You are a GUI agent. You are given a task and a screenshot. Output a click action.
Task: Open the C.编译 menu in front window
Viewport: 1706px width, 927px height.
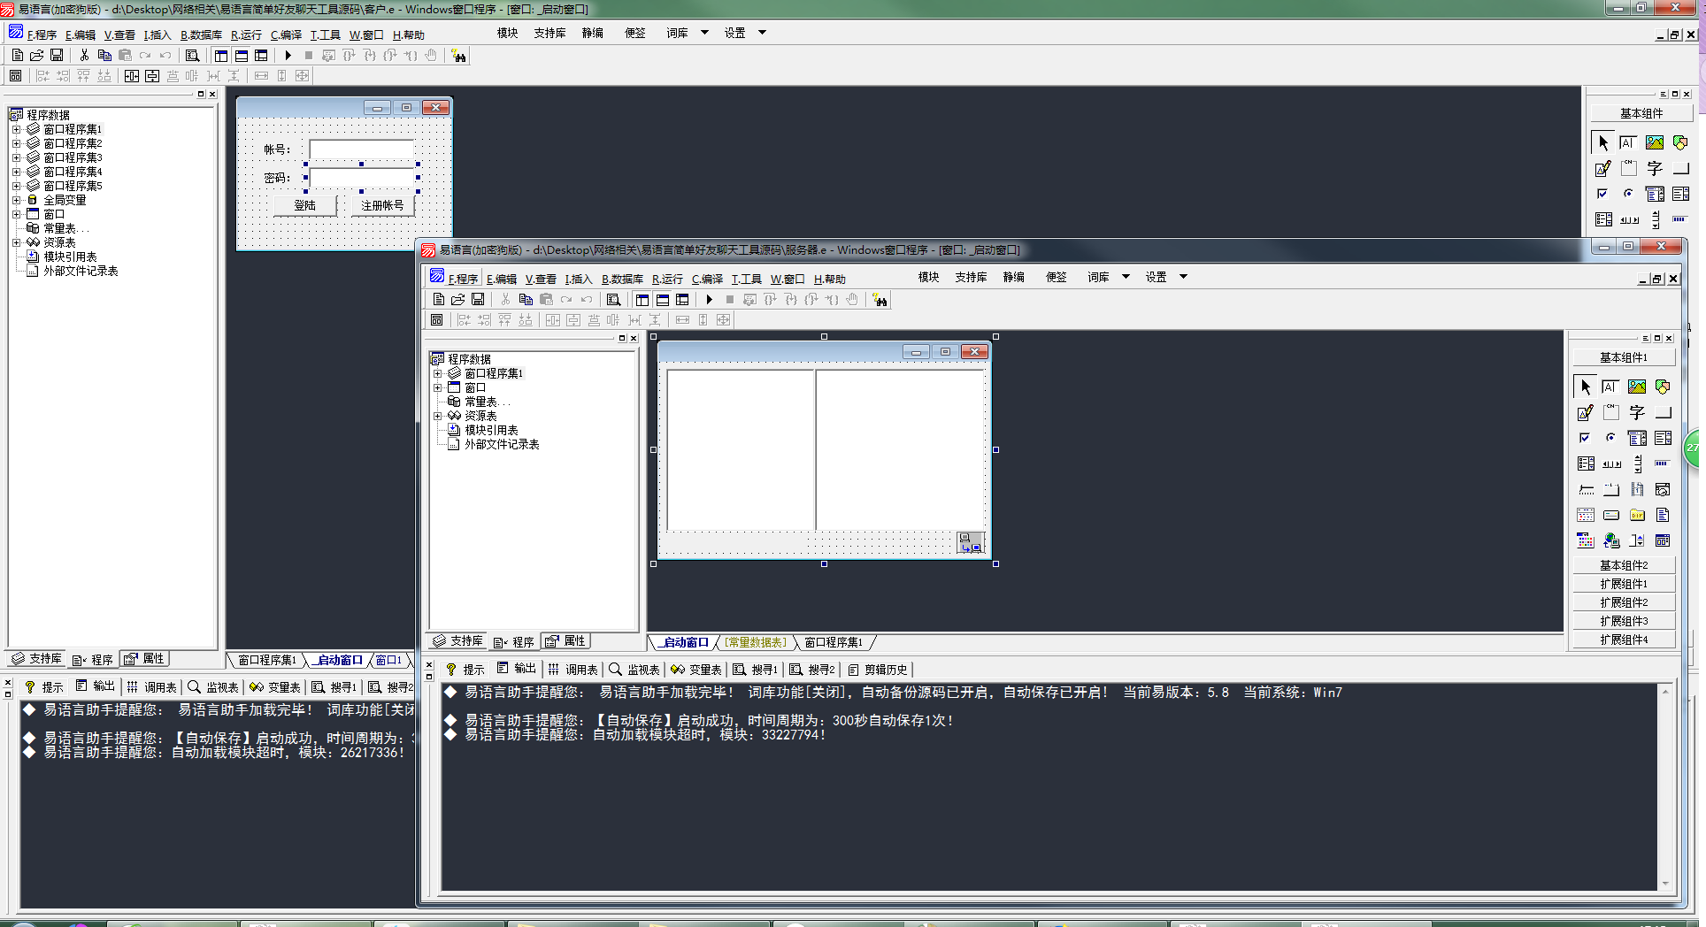pyautogui.click(x=707, y=279)
